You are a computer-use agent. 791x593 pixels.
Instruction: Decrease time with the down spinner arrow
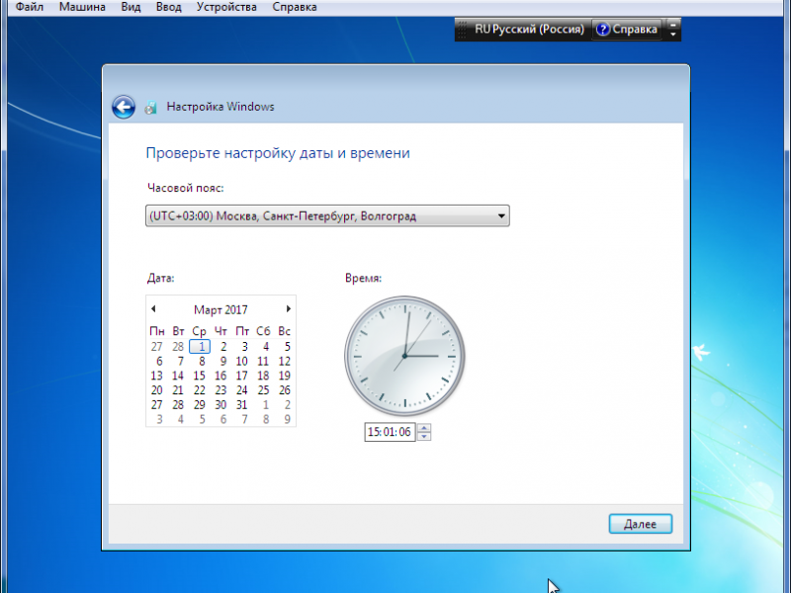[x=424, y=436]
